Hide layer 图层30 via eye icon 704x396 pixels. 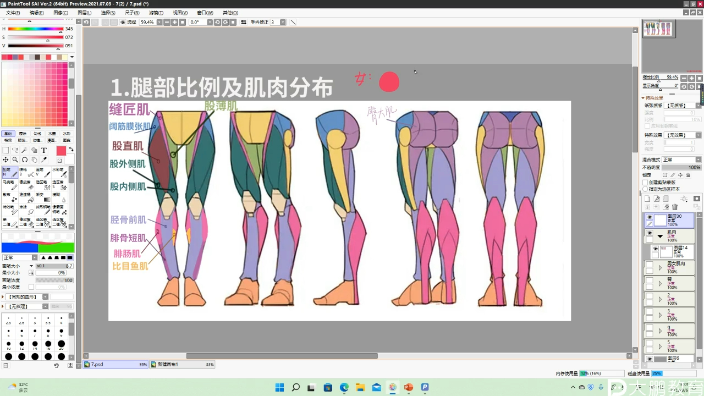click(650, 217)
